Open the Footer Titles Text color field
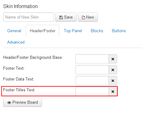 click(x=92, y=91)
